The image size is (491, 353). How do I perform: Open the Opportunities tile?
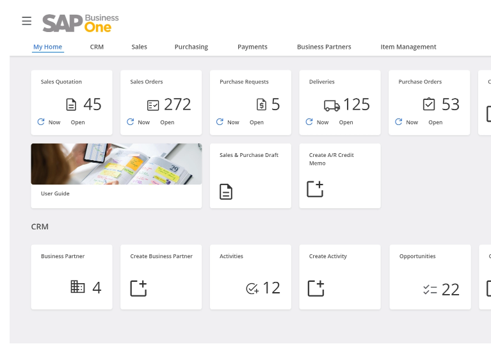click(x=430, y=277)
